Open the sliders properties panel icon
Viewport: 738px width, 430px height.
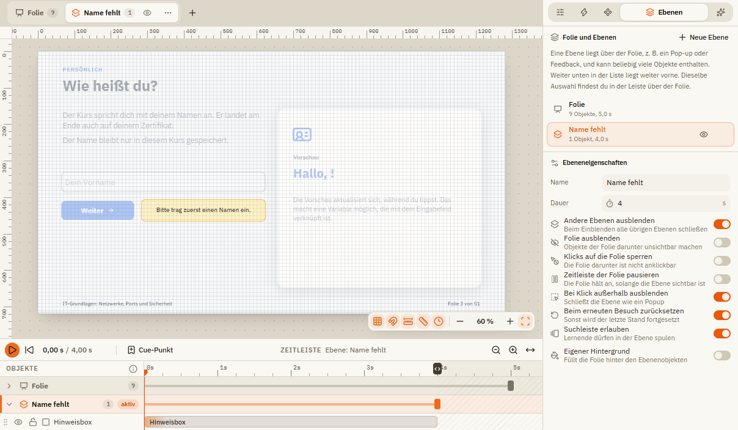coord(560,12)
